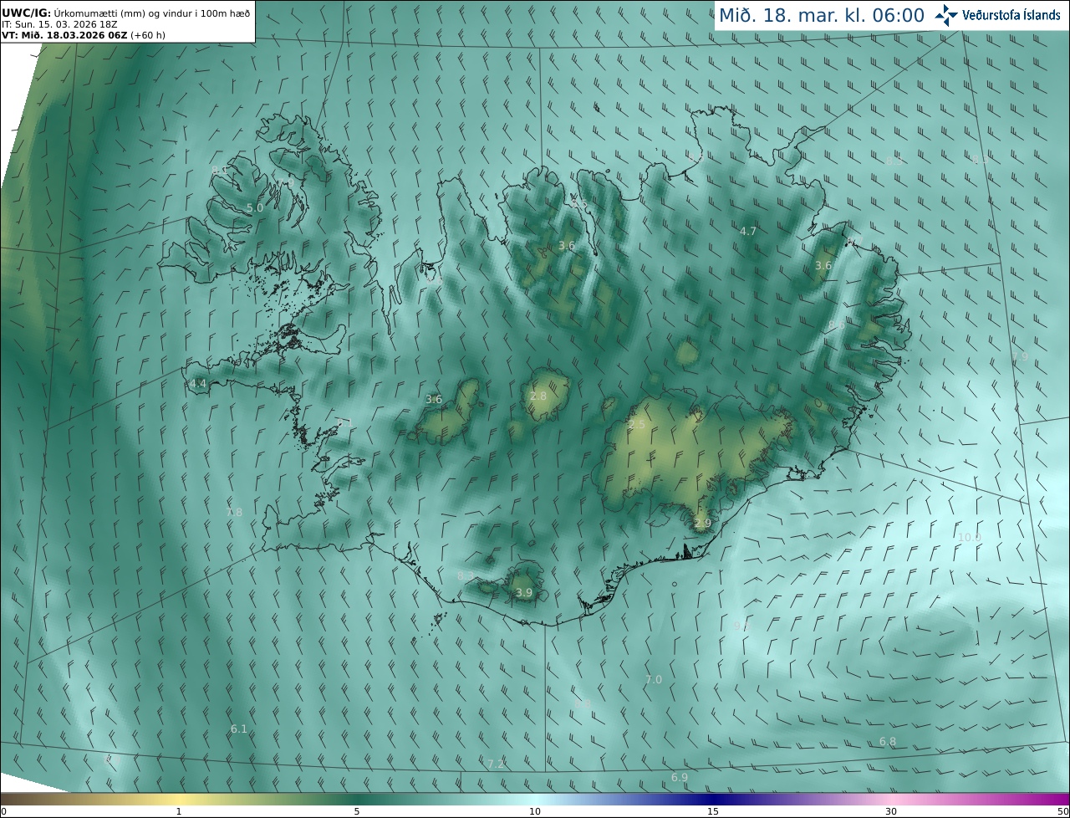Click the 7.9 value near the east edge
Viewport: 1070px width, 818px height.
(x=1020, y=357)
